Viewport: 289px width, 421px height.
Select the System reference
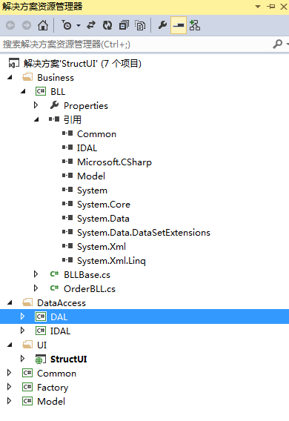(x=92, y=190)
